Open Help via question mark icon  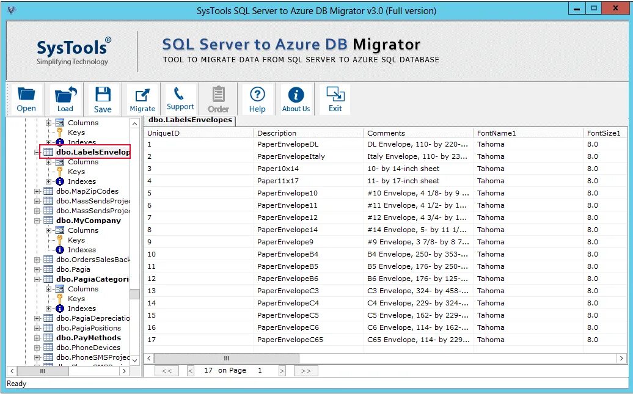click(257, 95)
